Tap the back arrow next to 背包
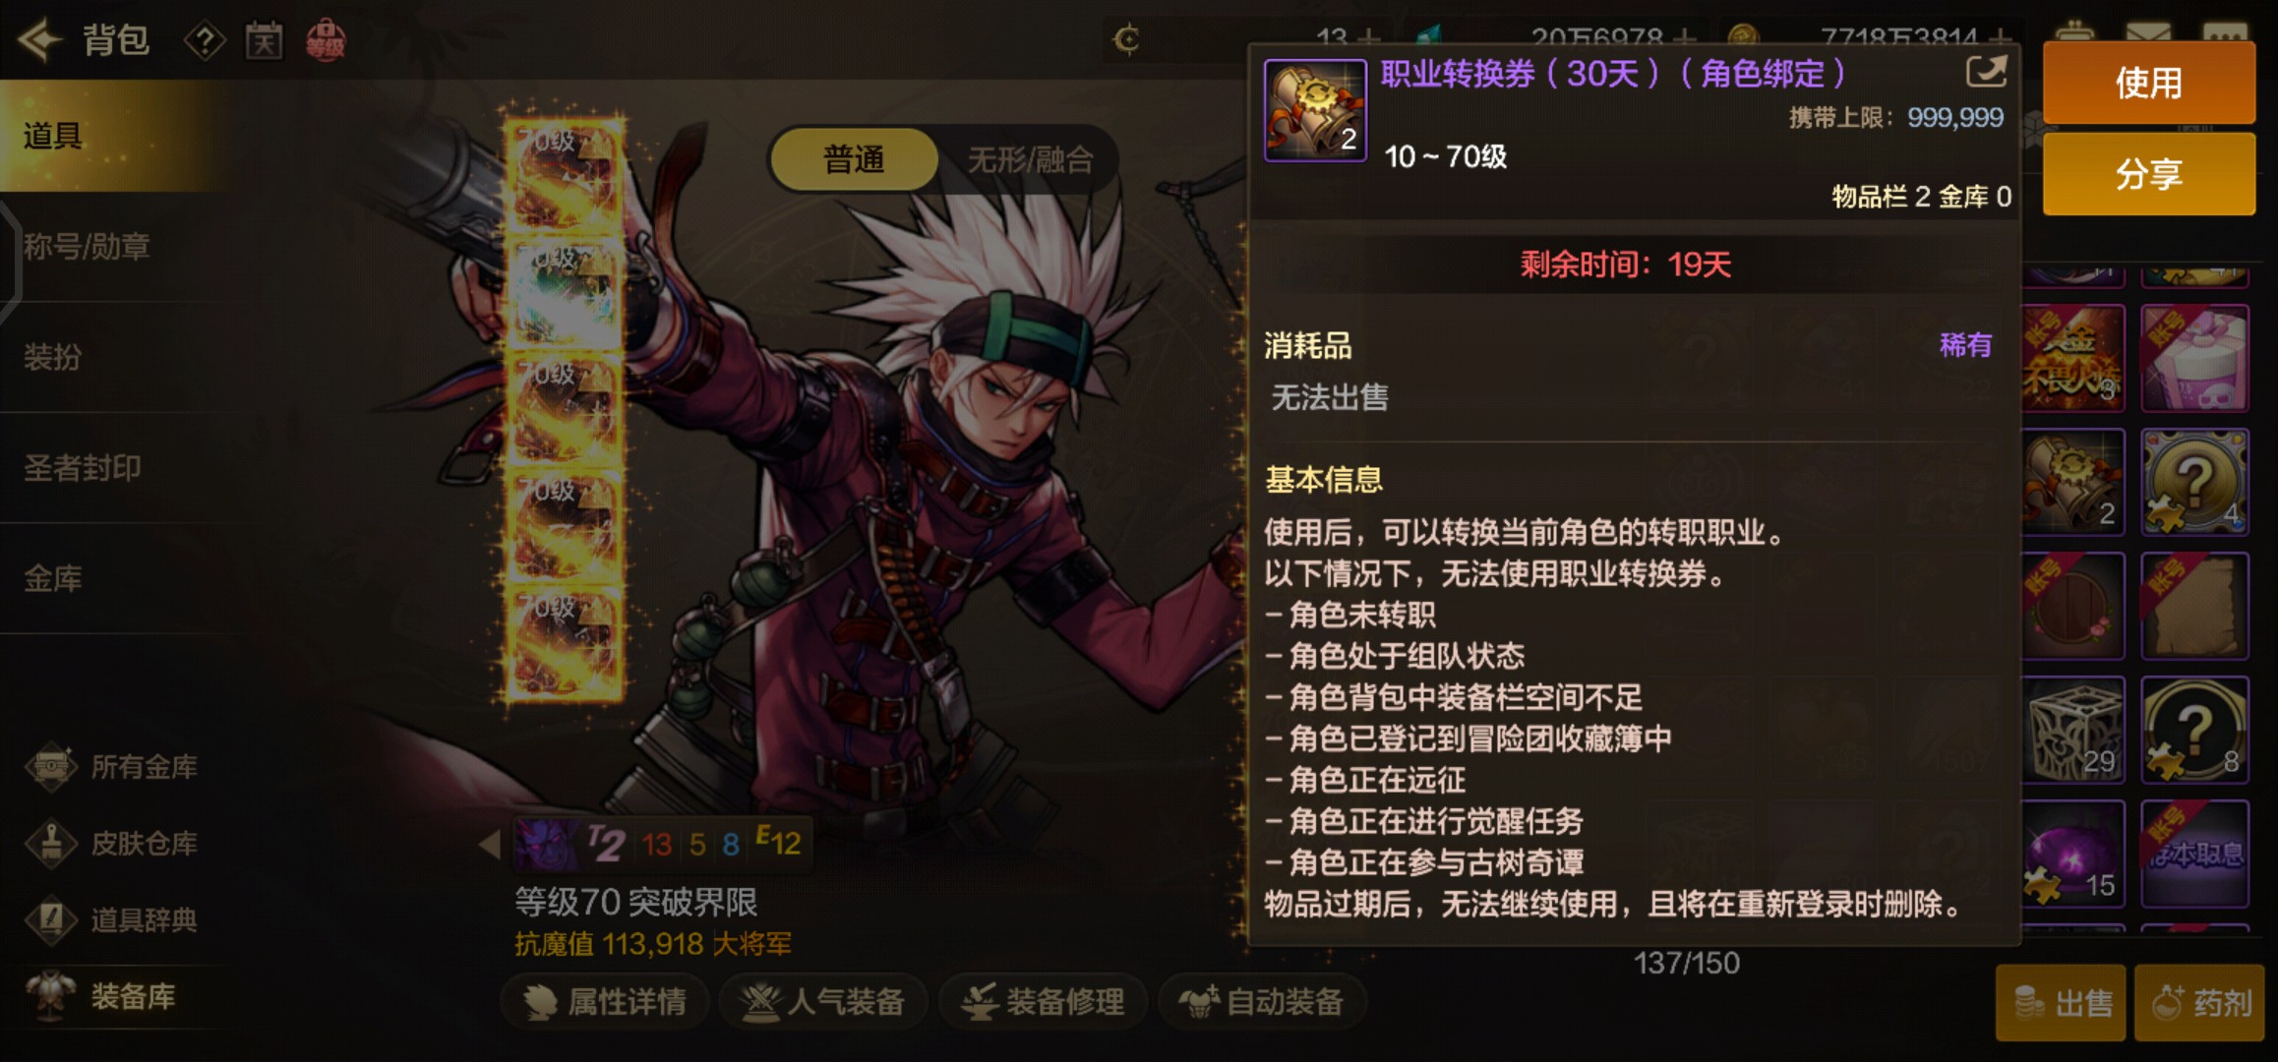This screenshot has height=1062, width=2278. (x=39, y=40)
